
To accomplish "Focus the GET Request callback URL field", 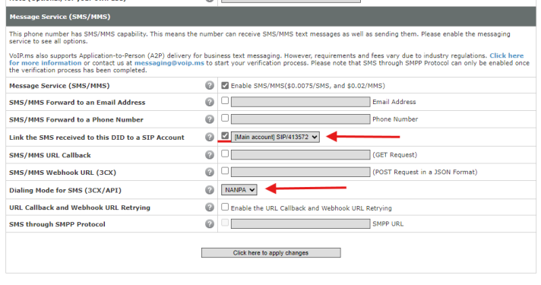I will 301,154.
